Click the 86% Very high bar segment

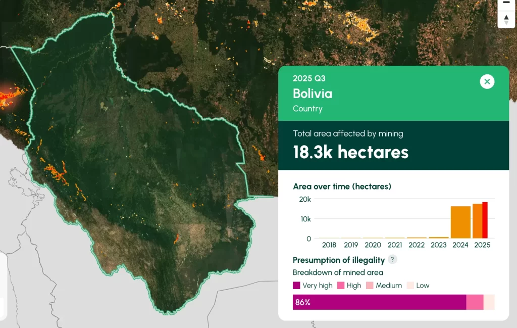(379, 302)
